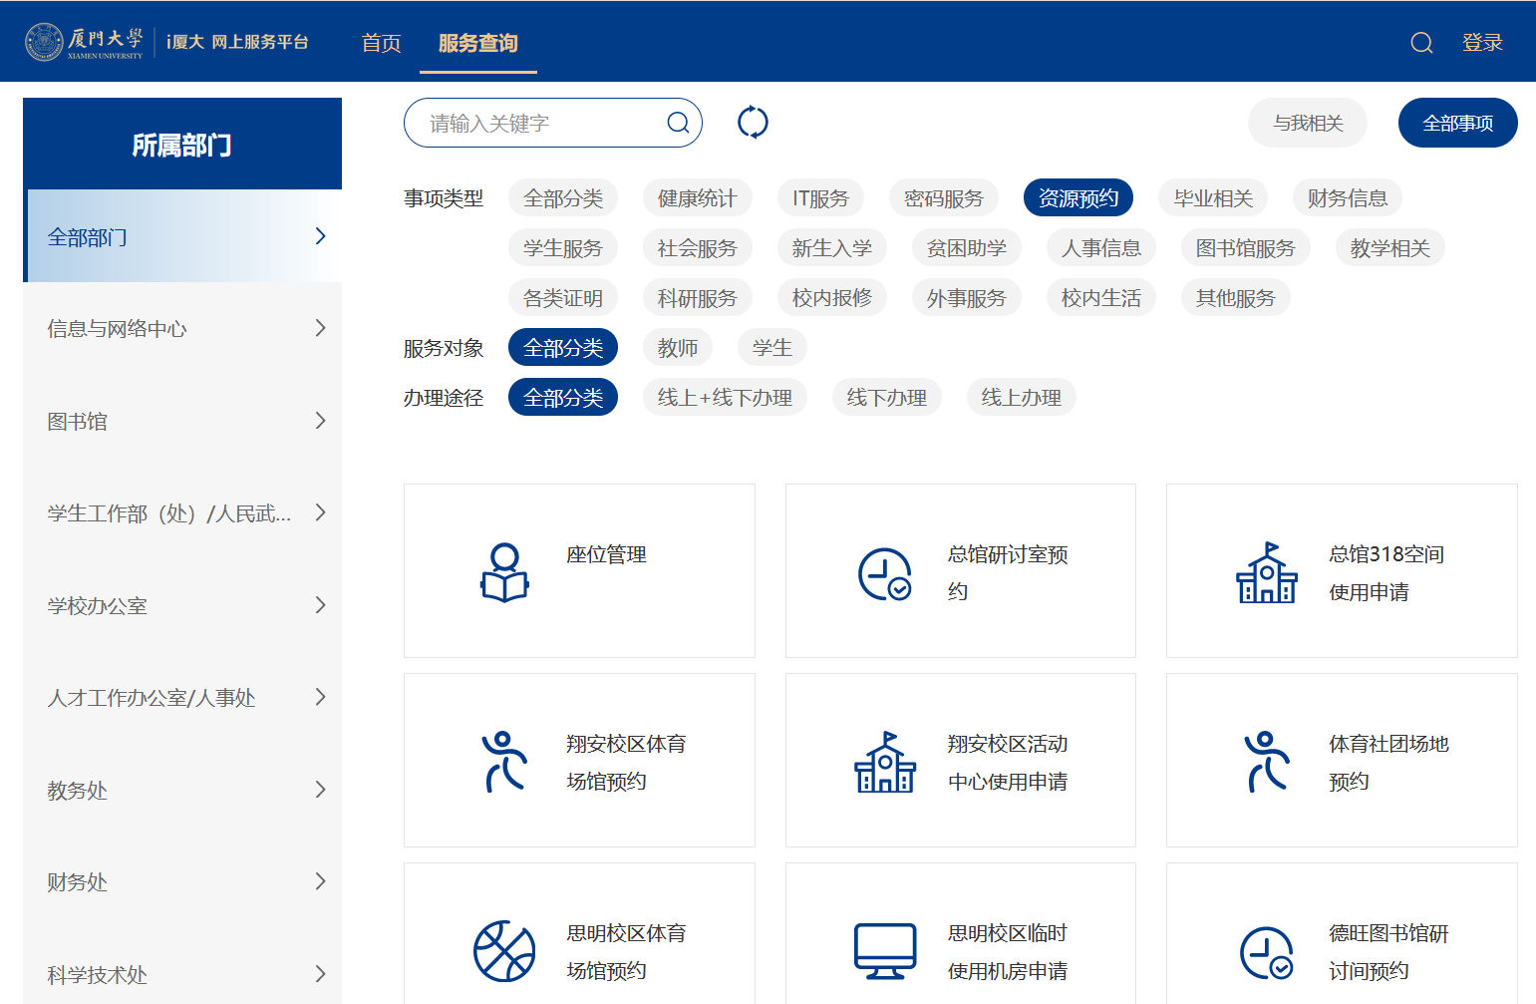This screenshot has width=1536, height=1004.
Task: Go to the 首页 tab
Action: 381,43
